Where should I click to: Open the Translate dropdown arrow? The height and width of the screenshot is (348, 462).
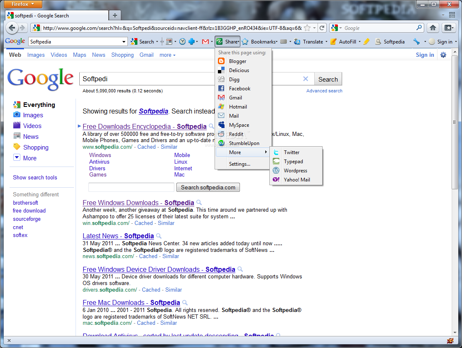[x=326, y=42]
